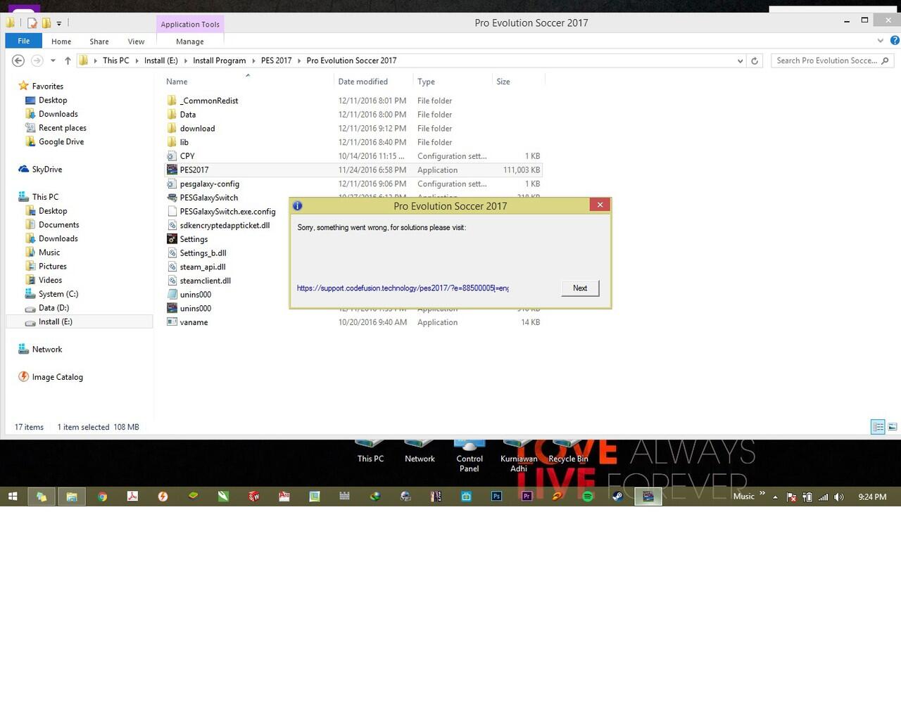Select the pesgalaxy-config file
The image size is (901, 716).
210,184
